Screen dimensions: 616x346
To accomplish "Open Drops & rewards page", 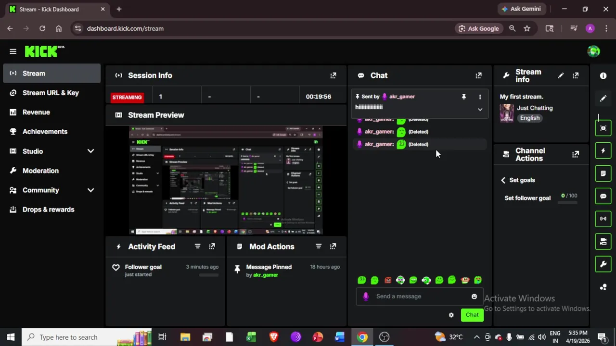I will tap(52, 210).
